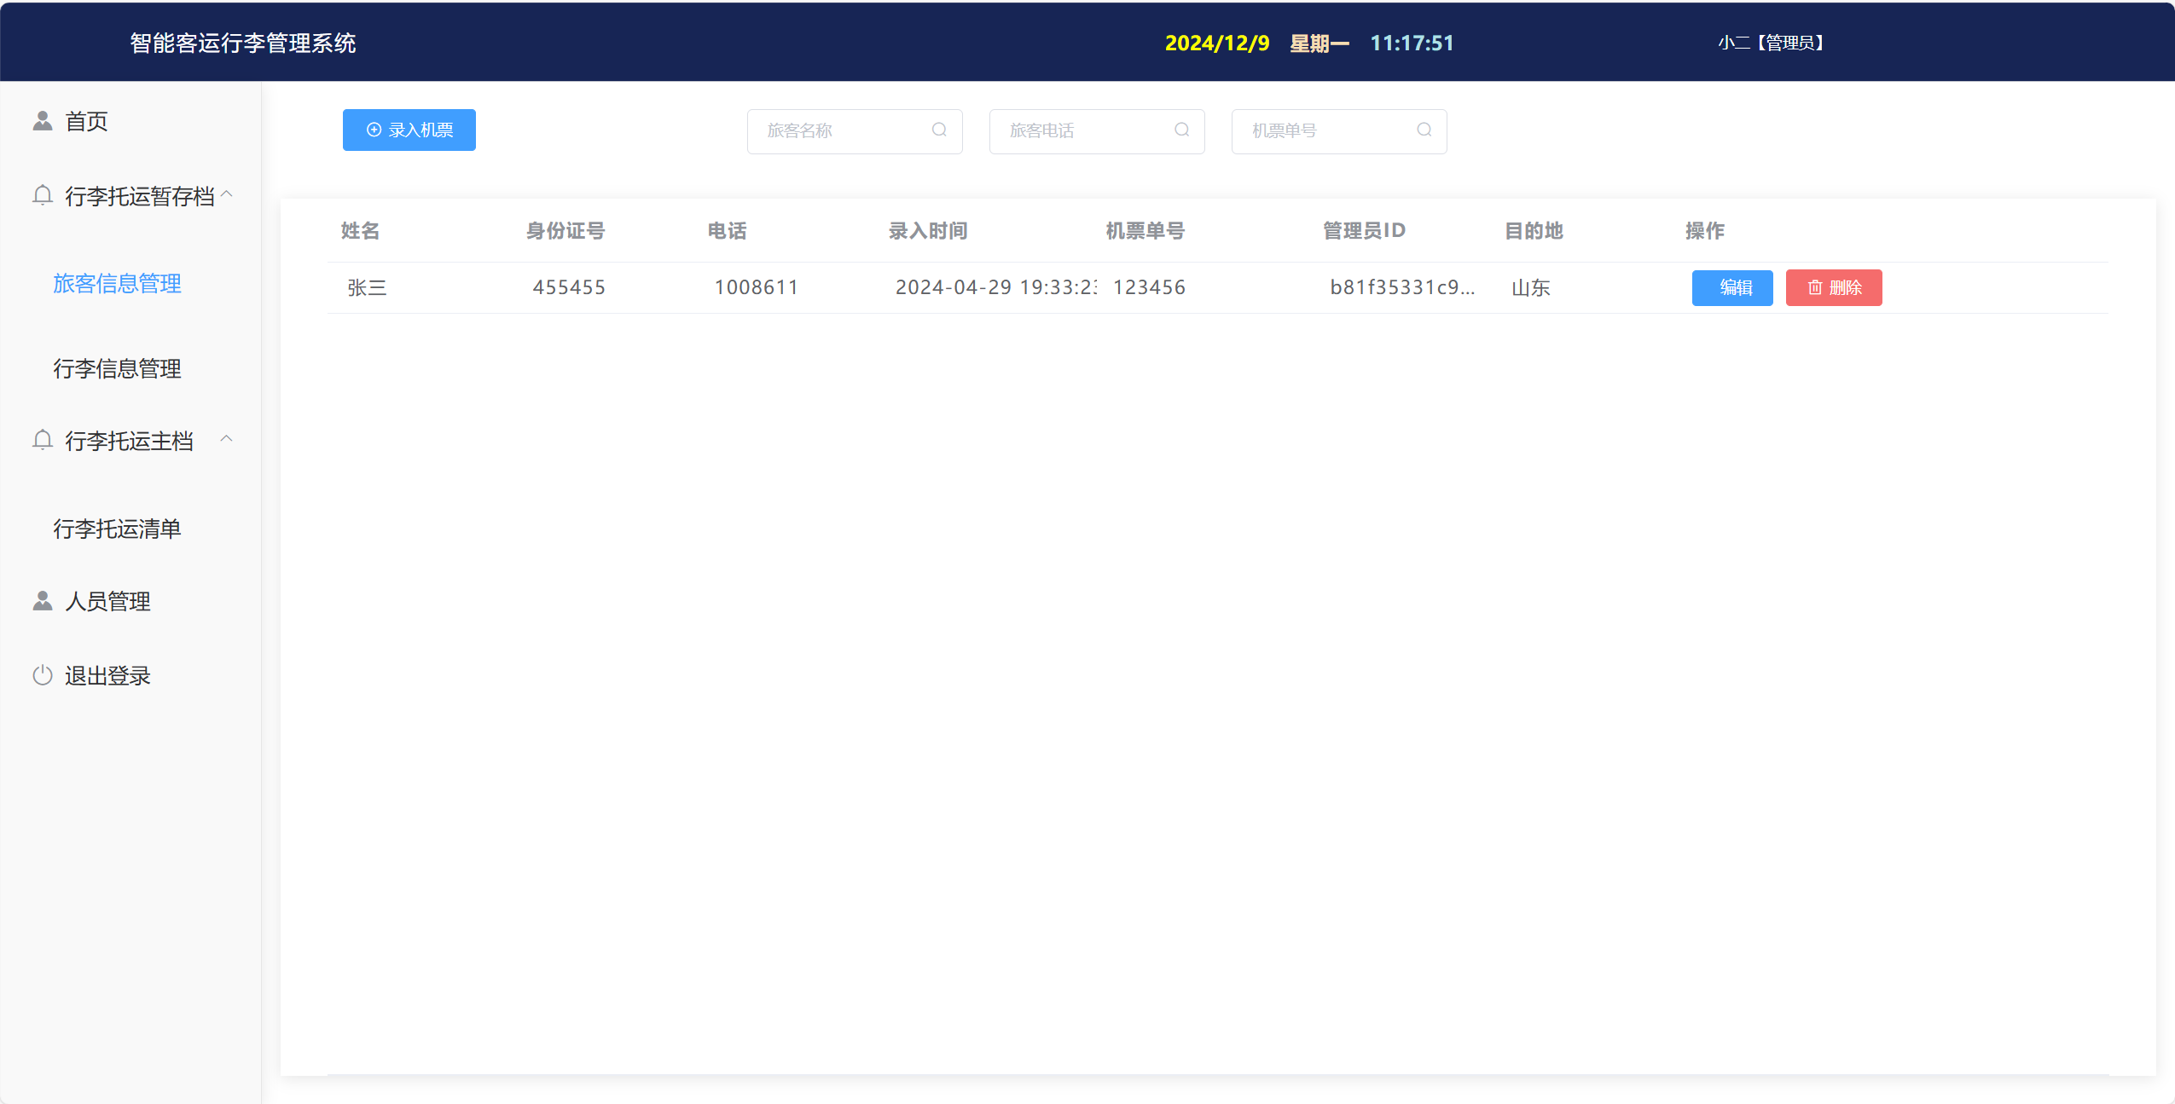Go to 行李托运清单 page
Viewport: 2175px width, 1104px height.
point(117,529)
